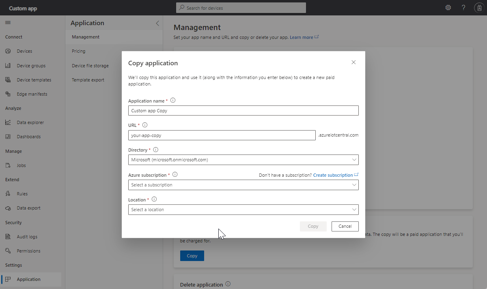The height and width of the screenshot is (289, 487).
Task: Focus the Search for devices box
Action: 241,8
